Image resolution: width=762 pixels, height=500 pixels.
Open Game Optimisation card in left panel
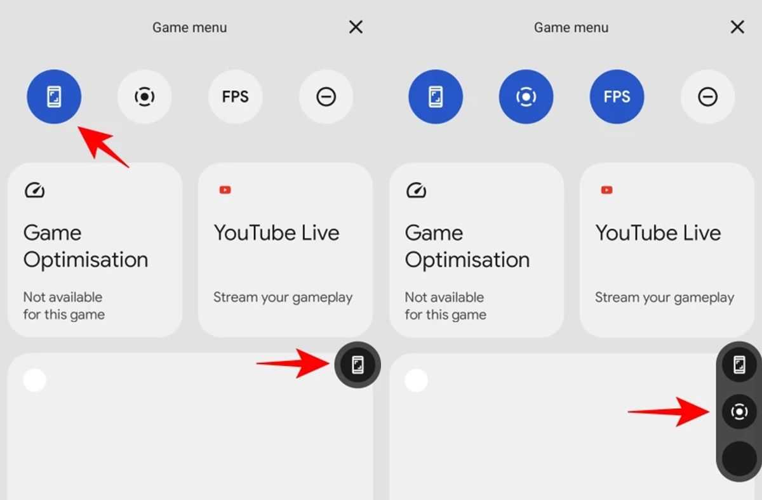point(95,250)
